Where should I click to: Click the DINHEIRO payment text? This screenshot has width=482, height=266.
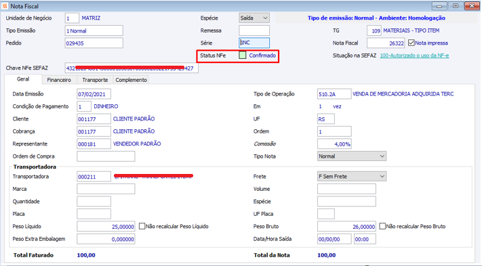pyautogui.click(x=106, y=106)
